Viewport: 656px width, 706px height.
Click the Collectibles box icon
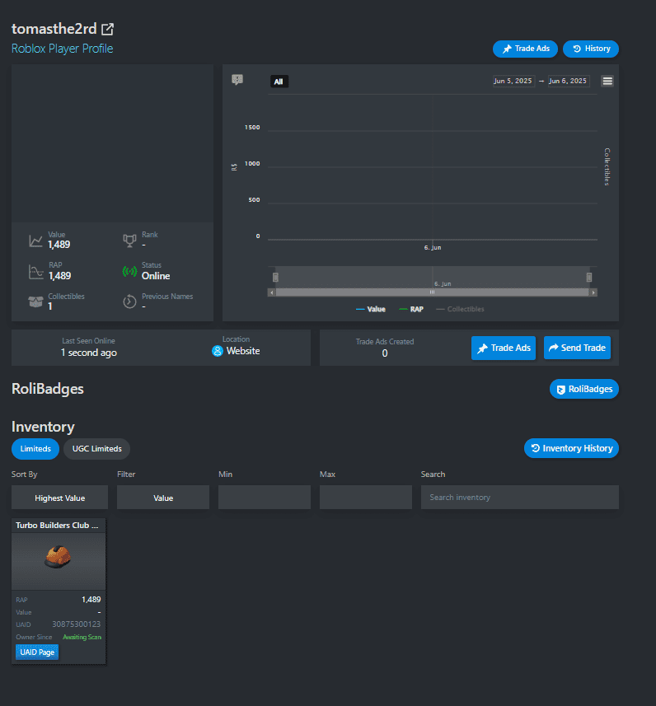click(x=35, y=302)
